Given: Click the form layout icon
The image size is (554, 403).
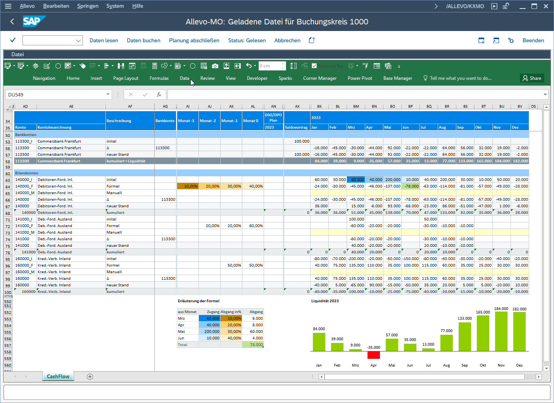Looking at the screenshot, I should (x=377, y=66).
